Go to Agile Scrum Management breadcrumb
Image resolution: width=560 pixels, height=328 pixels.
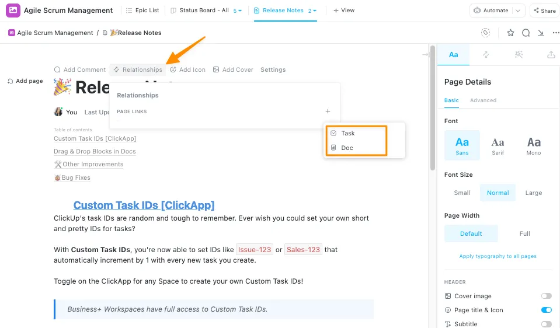pyautogui.click(x=50, y=33)
